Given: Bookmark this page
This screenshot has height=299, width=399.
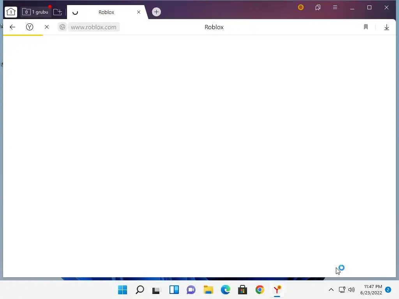Looking at the screenshot, I should (x=366, y=27).
